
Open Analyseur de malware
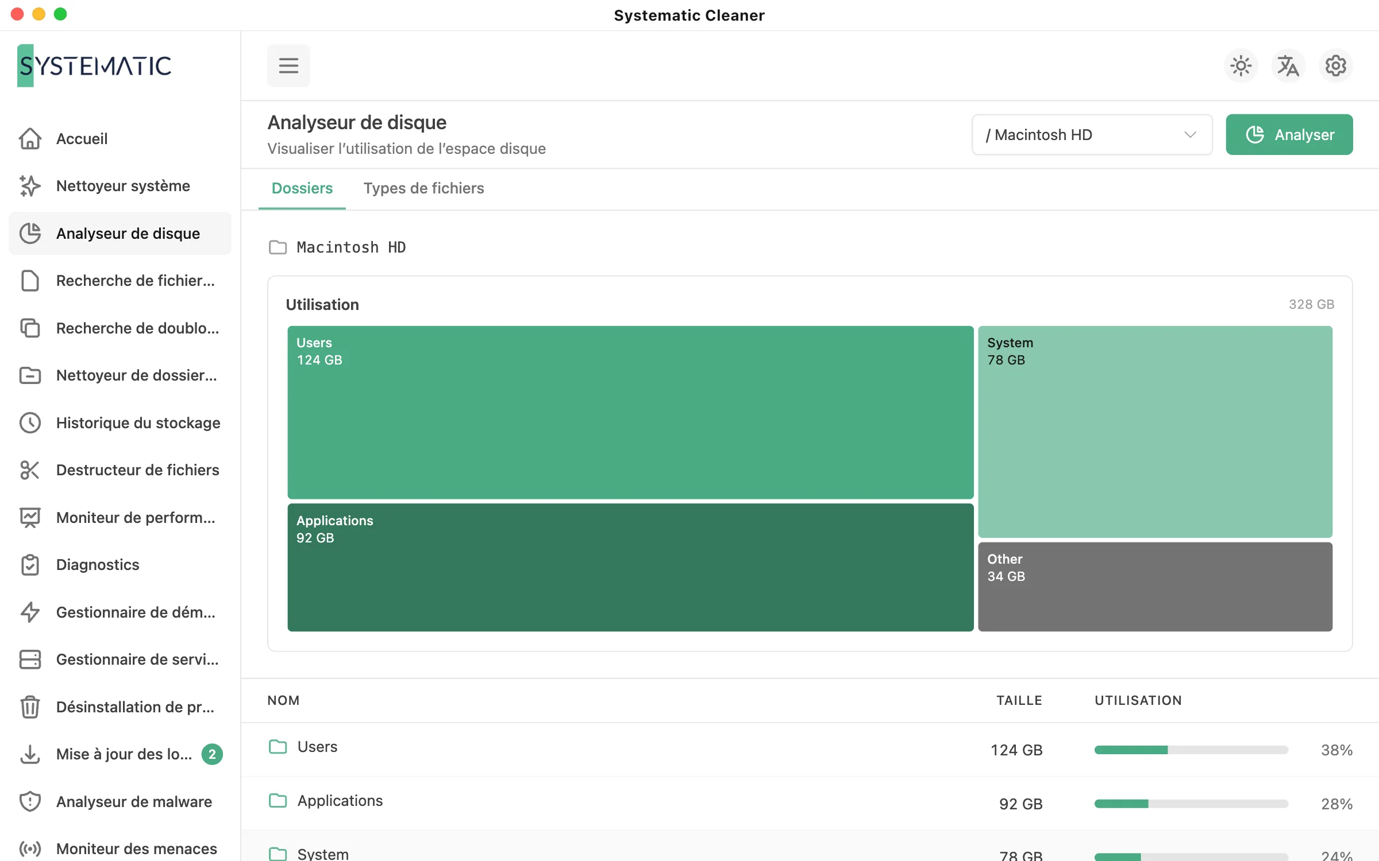coord(120,801)
